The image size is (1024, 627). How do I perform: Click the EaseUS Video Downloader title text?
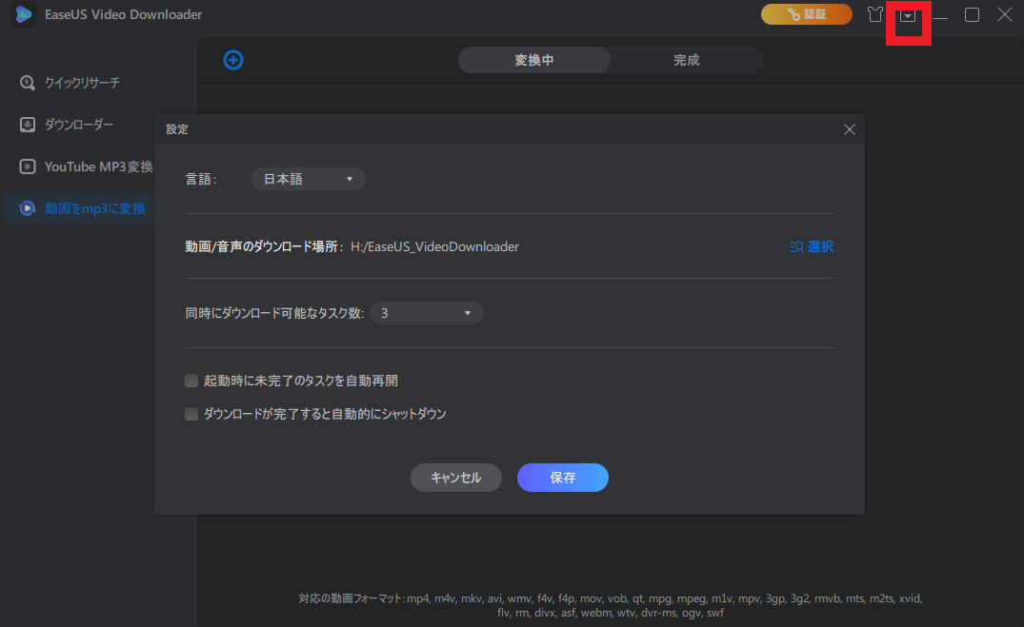124,14
